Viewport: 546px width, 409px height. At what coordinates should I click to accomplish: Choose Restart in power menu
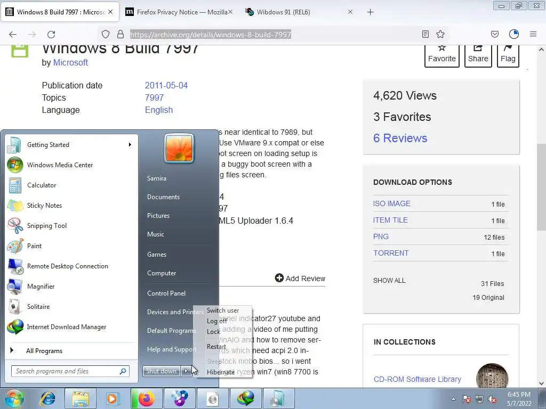216,346
